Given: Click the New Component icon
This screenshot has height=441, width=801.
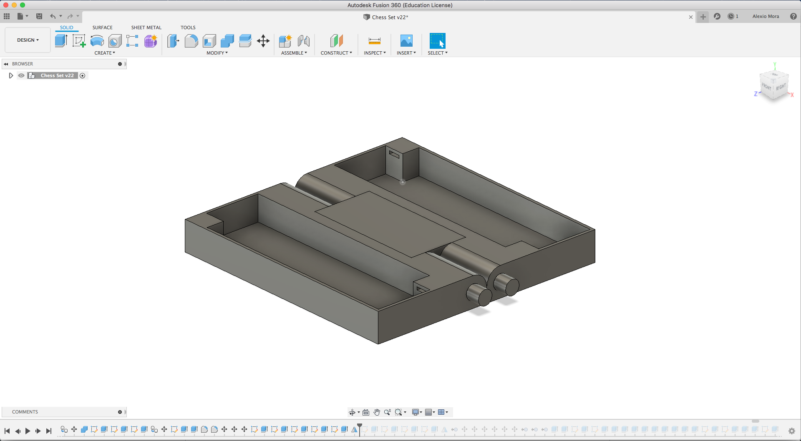Looking at the screenshot, I should coord(285,41).
